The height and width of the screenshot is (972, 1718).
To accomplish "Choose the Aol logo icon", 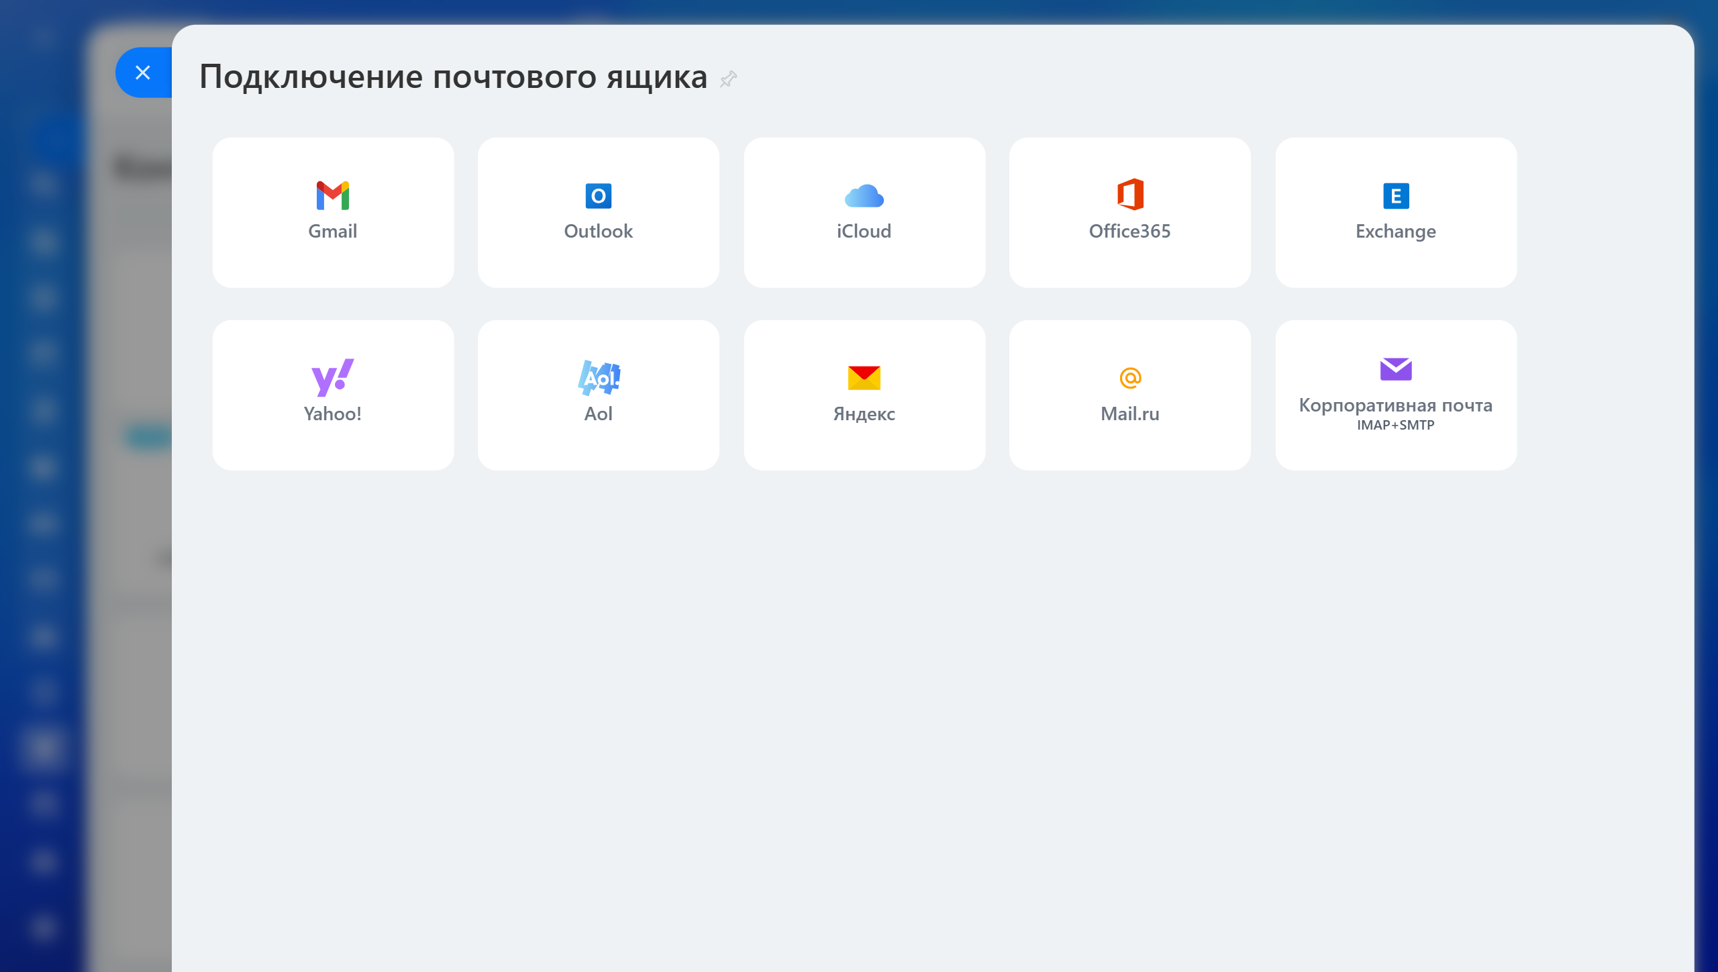I will click(599, 377).
